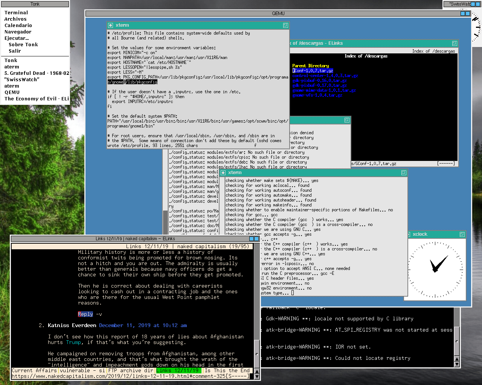
Task: Click the Trump hyperlink in comment text
Action: point(73,342)
